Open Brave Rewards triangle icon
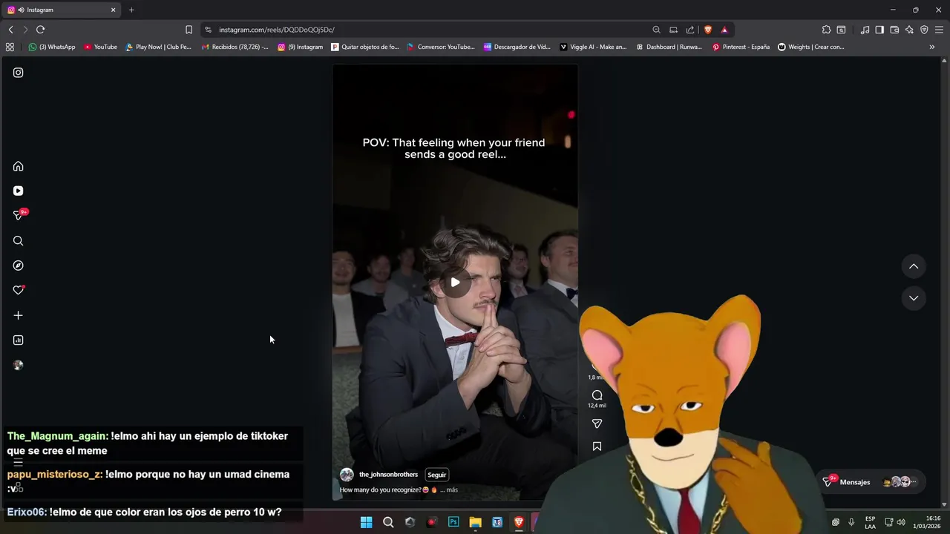 tap(724, 30)
